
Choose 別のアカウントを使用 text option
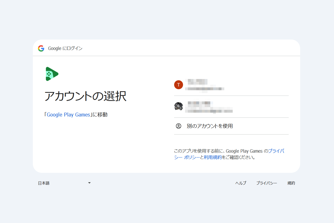click(210, 126)
